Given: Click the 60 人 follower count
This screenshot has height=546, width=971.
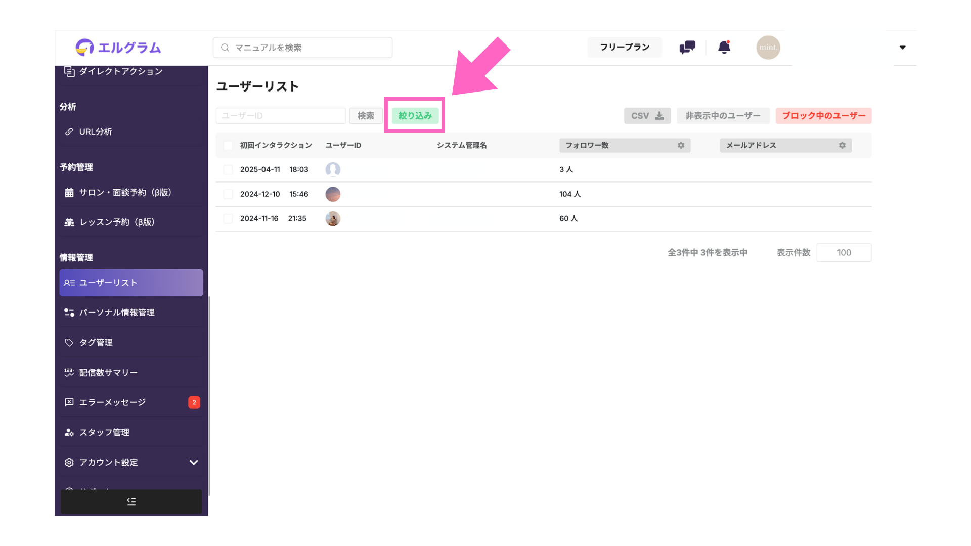Looking at the screenshot, I should (568, 219).
